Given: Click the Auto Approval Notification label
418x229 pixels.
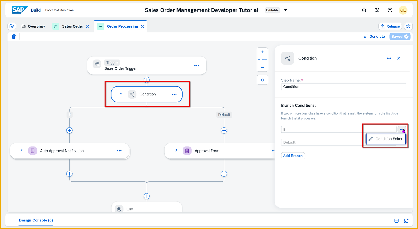Looking at the screenshot, I should click(62, 151).
